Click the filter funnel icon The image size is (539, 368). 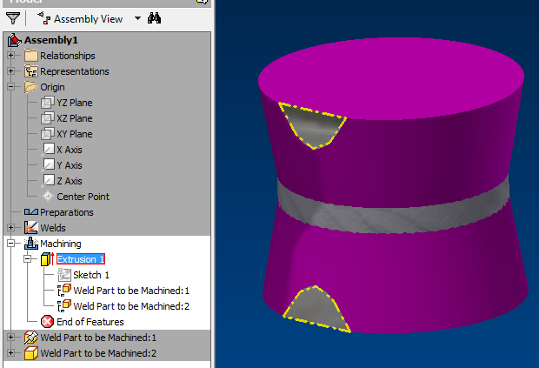pos(13,18)
